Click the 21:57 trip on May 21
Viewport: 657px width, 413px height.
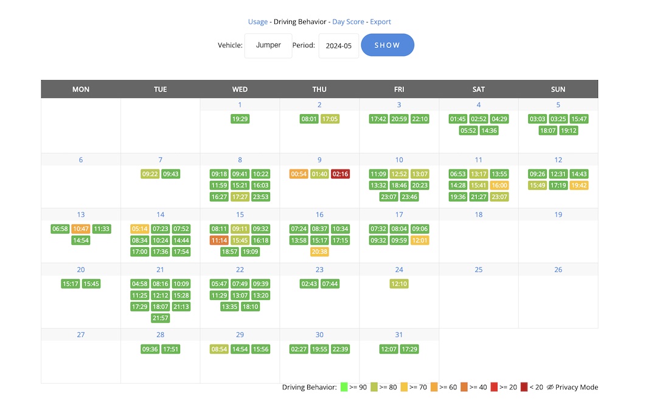(161, 318)
